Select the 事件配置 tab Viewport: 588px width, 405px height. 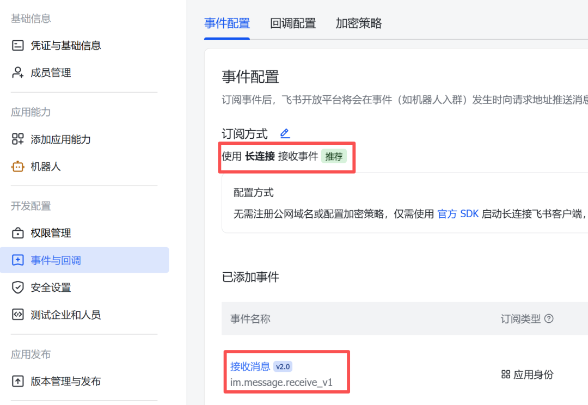coord(227,24)
